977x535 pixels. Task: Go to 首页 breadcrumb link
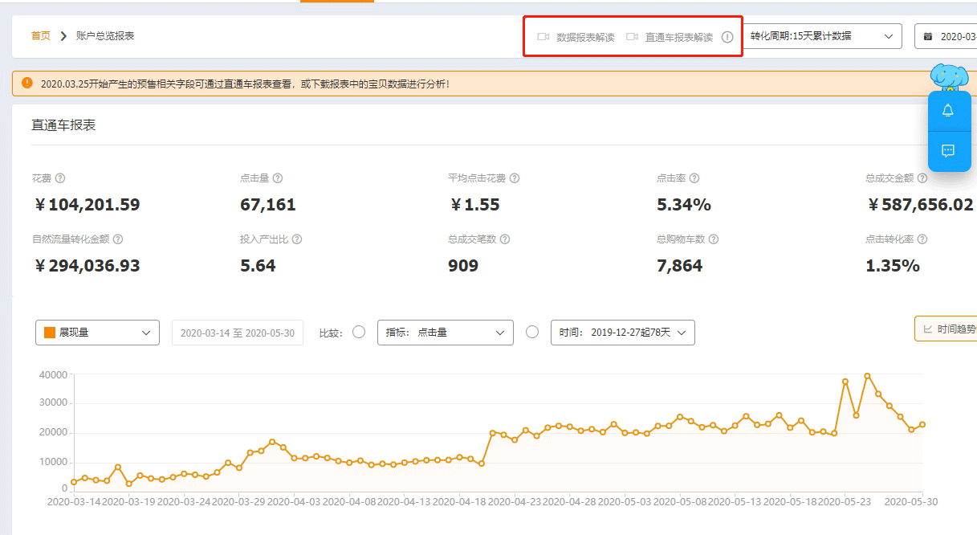(x=41, y=36)
